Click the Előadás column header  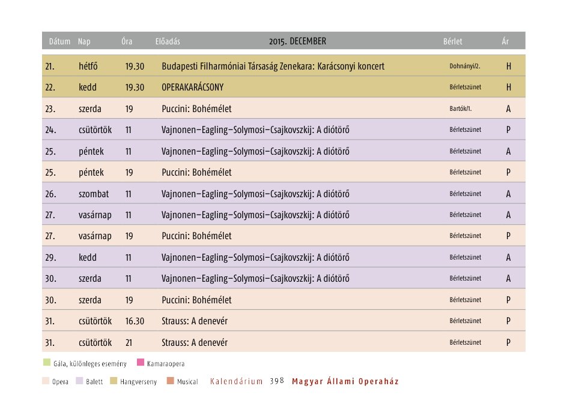click(168, 42)
